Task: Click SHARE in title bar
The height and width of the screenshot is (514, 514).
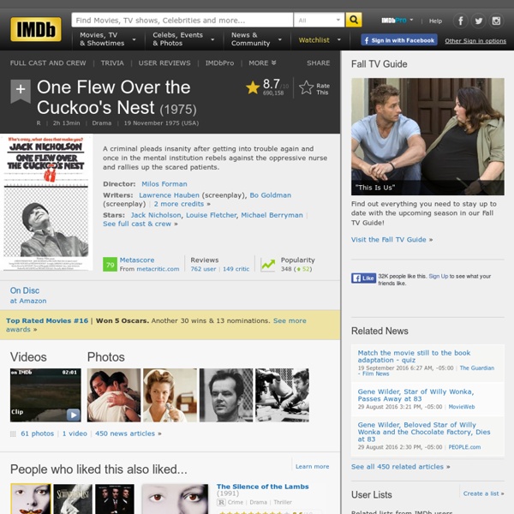Action: [x=319, y=63]
